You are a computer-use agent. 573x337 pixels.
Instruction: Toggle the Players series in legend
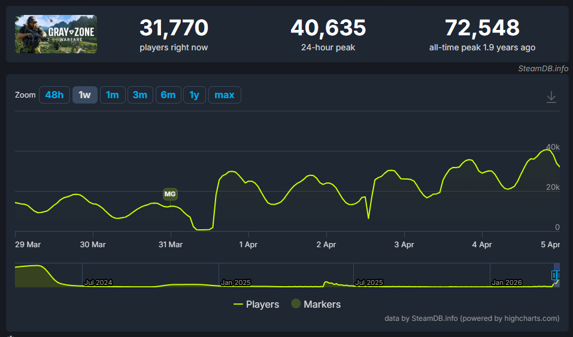point(256,304)
